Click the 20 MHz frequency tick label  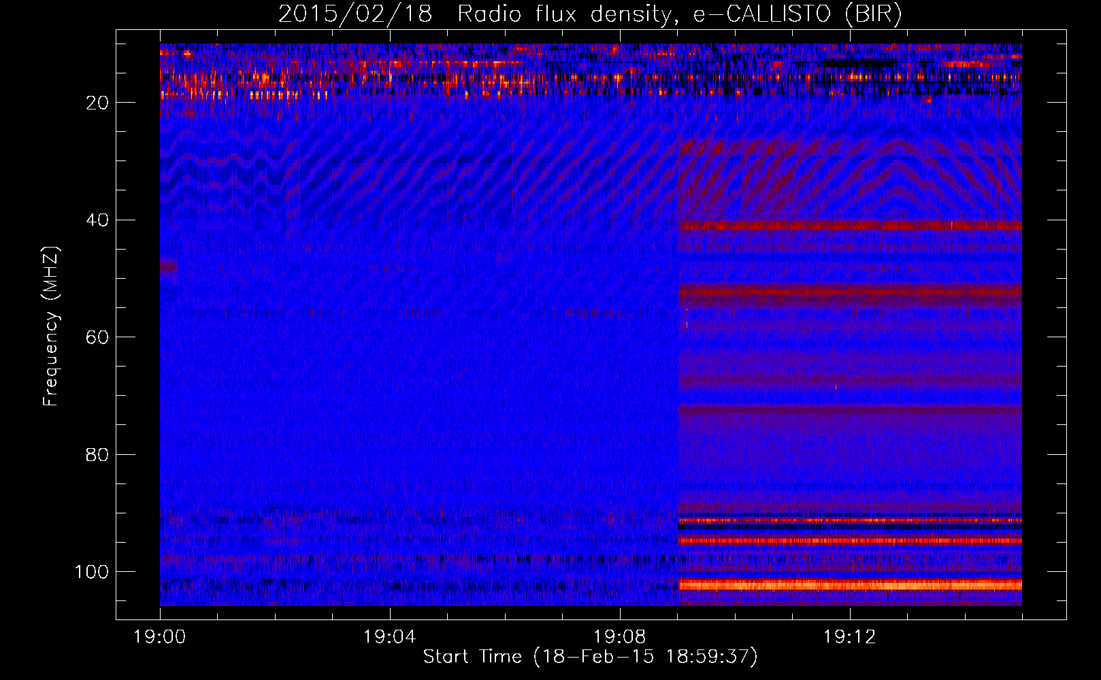(97, 103)
